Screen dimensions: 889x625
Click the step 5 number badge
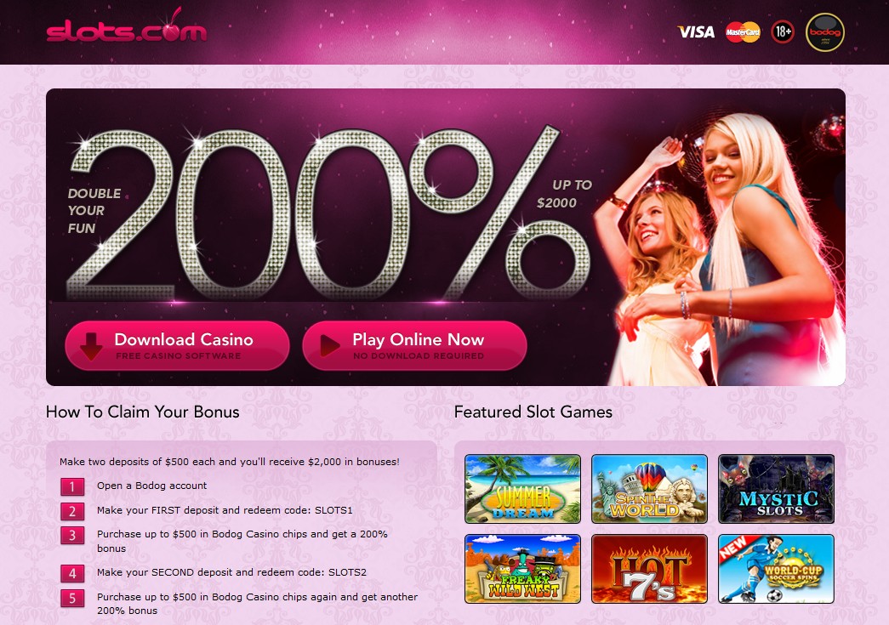72,599
